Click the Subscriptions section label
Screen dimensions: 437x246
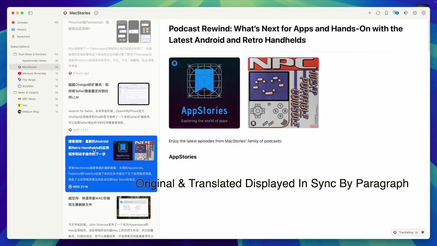pyautogui.click(x=20, y=46)
